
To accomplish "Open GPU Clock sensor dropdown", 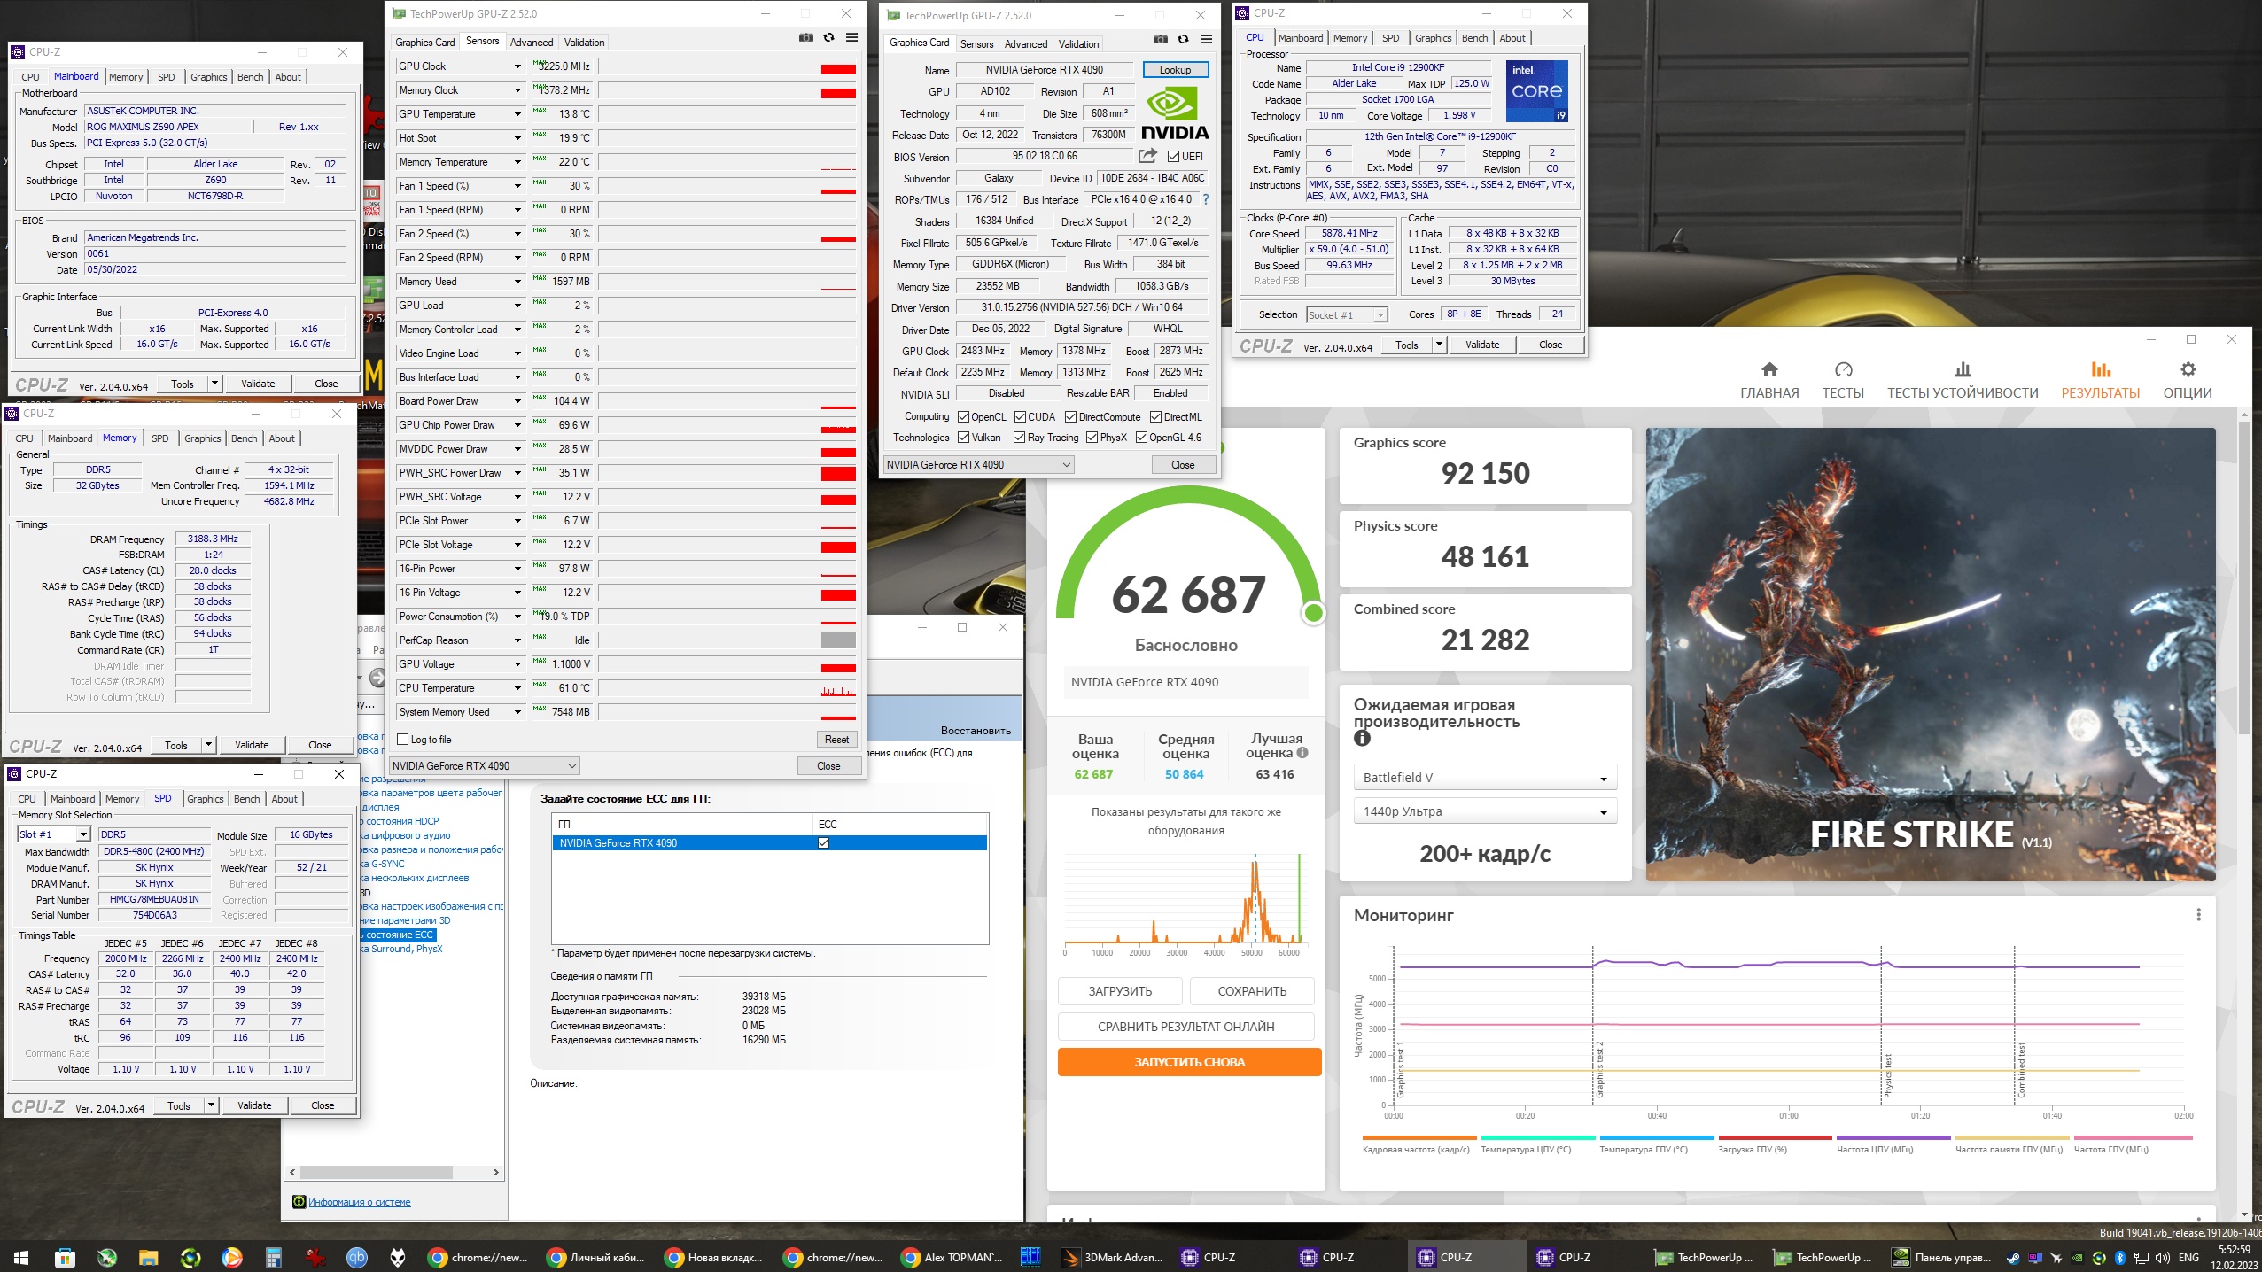I will pos(518,66).
